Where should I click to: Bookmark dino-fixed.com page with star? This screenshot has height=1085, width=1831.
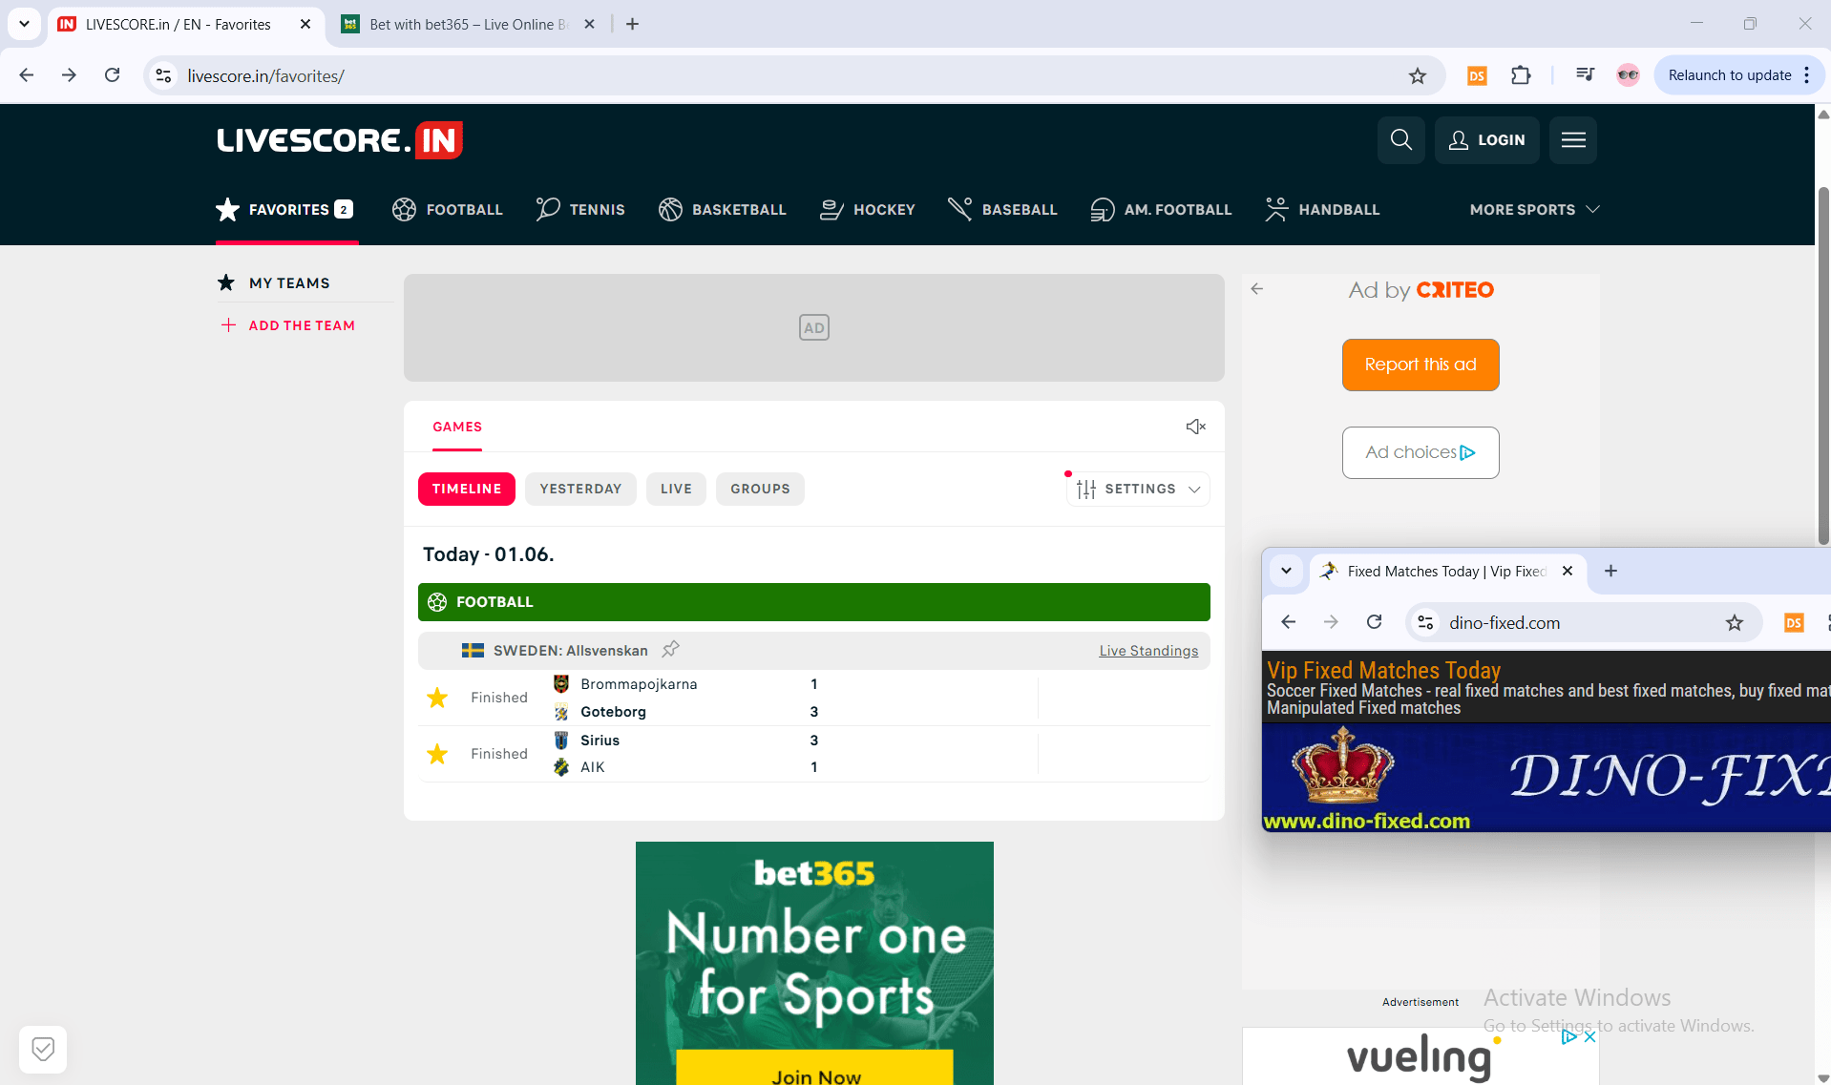coord(1735,623)
